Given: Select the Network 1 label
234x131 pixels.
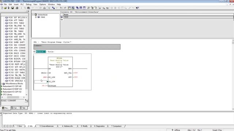Looking at the screenshot, I should pos(41,52).
